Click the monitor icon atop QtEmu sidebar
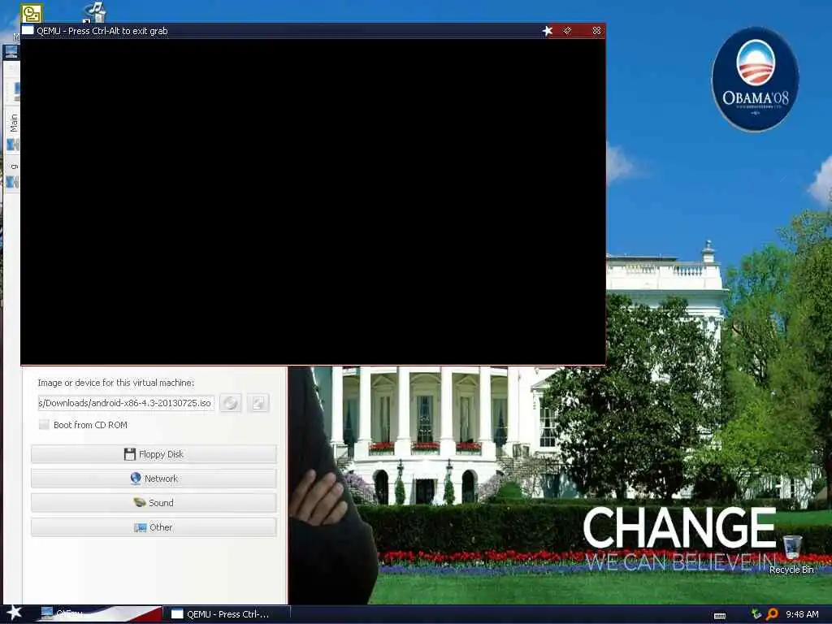832x624 pixels. 11,51
